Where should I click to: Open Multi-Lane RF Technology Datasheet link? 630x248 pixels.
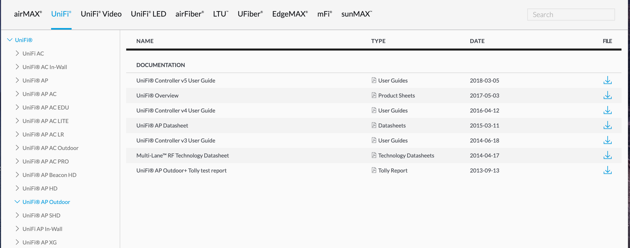pos(182,156)
